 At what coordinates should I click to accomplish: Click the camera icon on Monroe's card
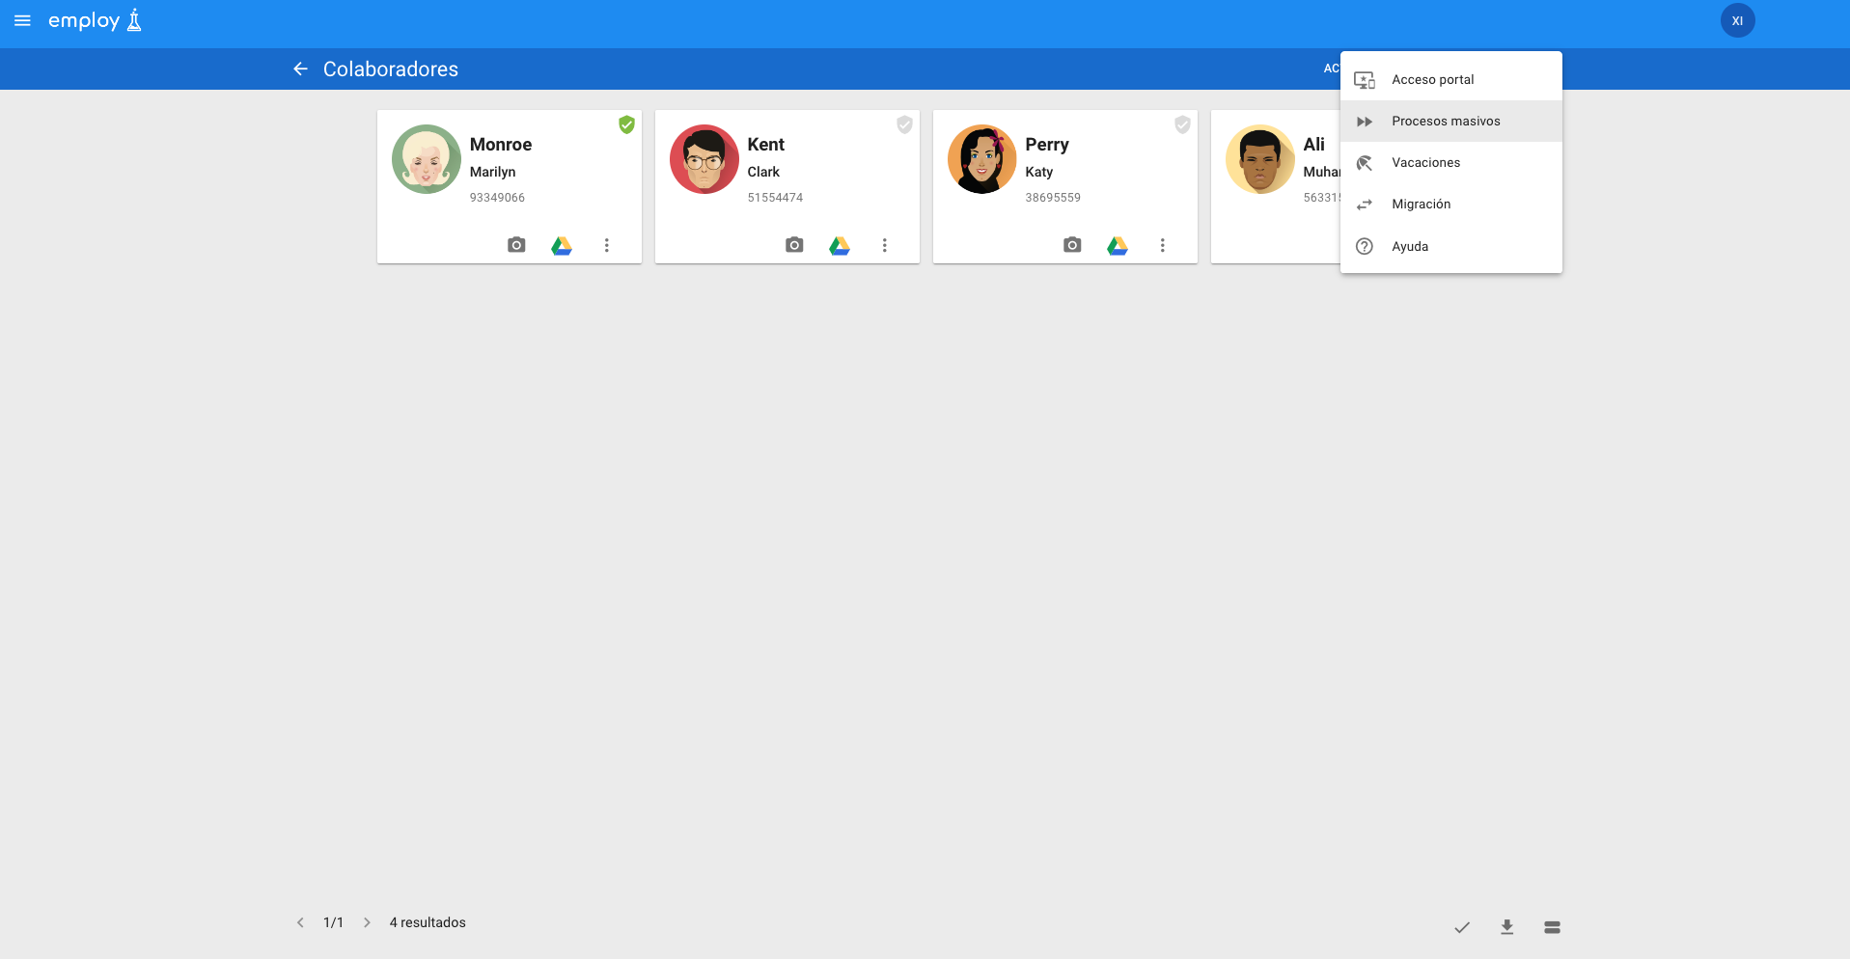[516, 245]
